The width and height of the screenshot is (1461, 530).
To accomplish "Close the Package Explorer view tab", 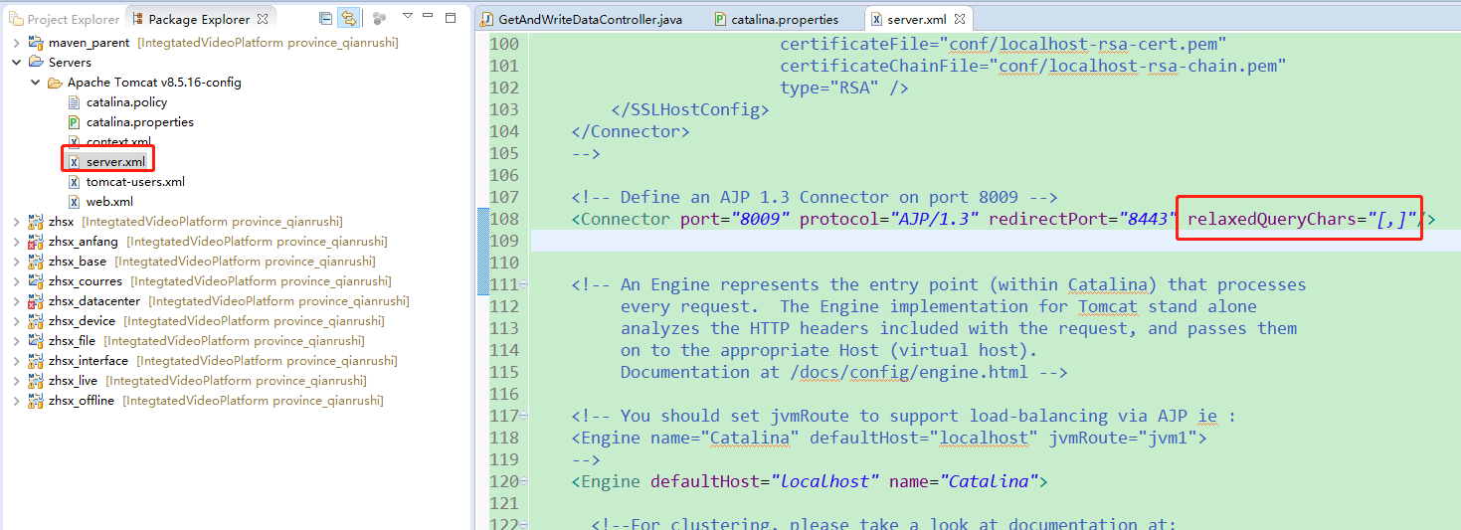I will [x=263, y=19].
